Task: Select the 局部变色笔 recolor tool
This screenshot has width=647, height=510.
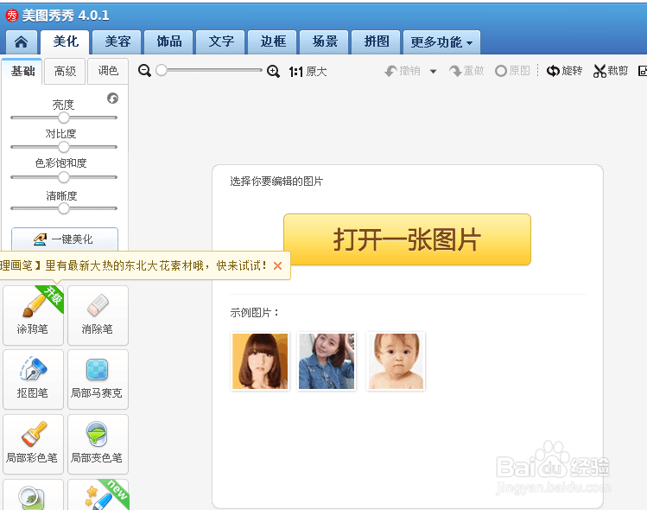Action: (98, 444)
